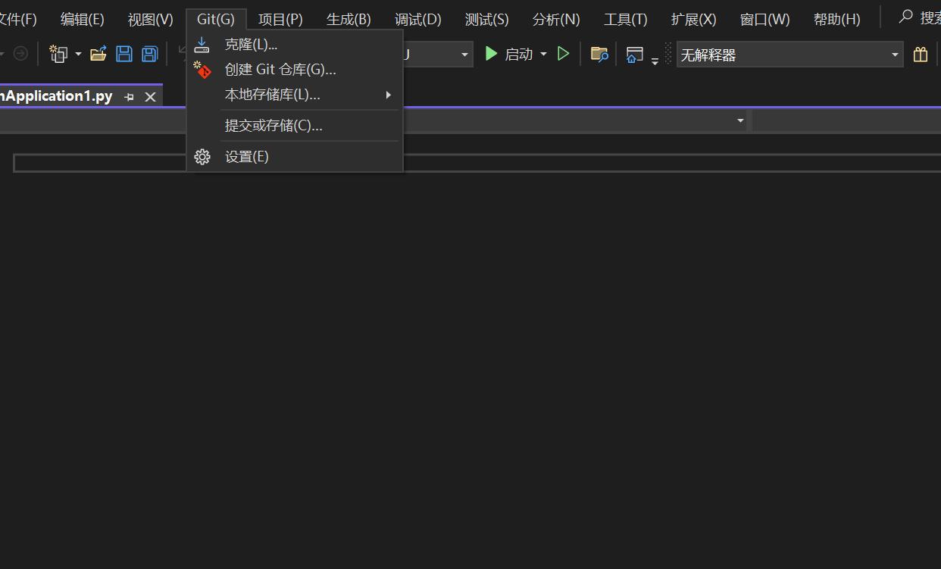This screenshot has height=569, width=941.
Task: Open Find in Files via the magnifier folder icon
Action: pos(599,54)
